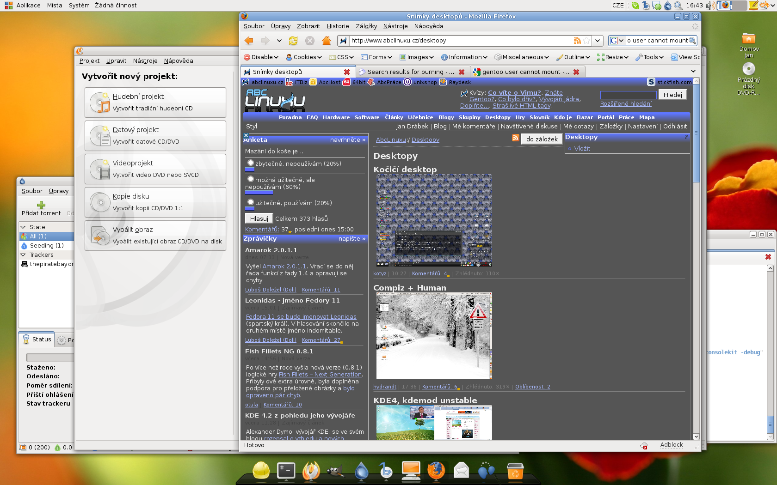Screen dimensions: 777x485
Task: Click the orange RSS icon beside 'do záložek'
Action: pyautogui.click(x=515, y=138)
